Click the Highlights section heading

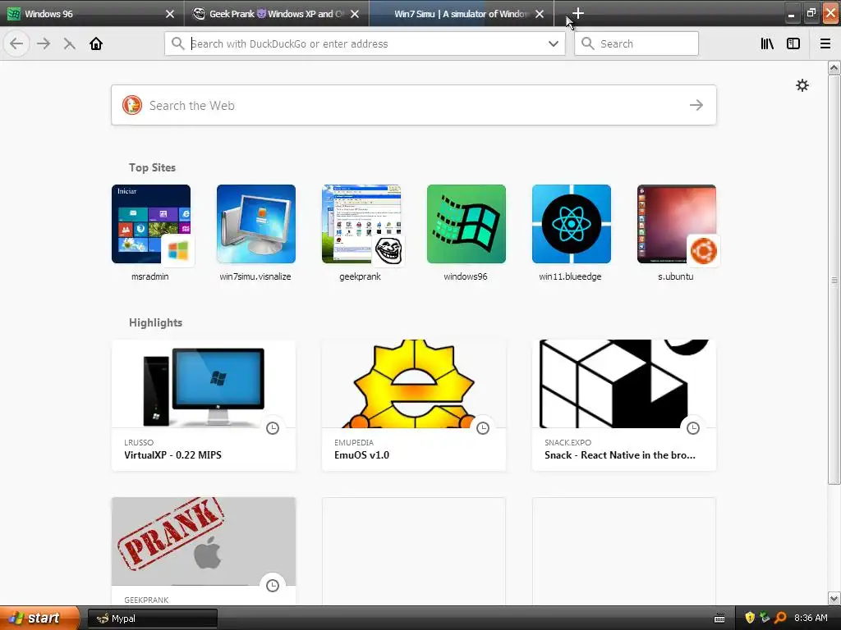pyautogui.click(x=155, y=322)
